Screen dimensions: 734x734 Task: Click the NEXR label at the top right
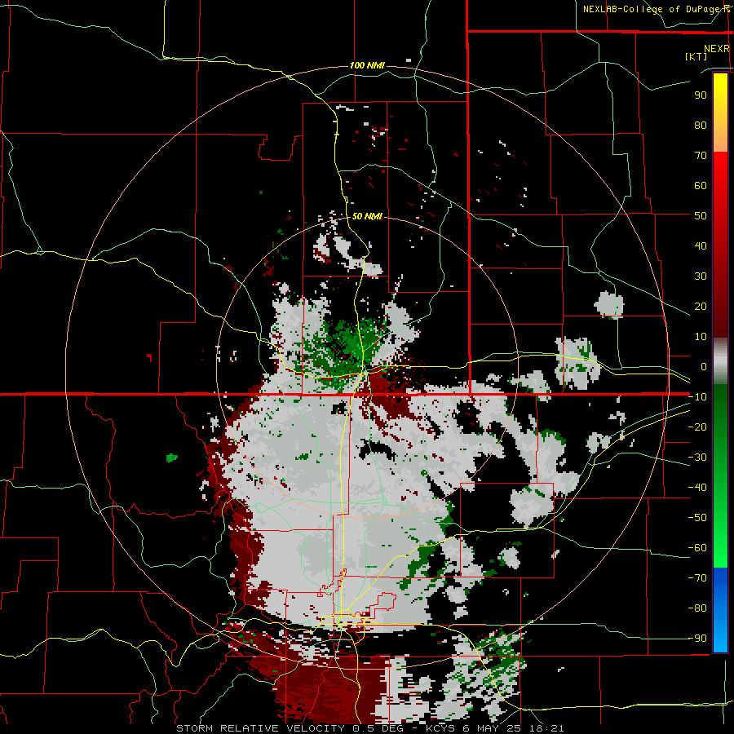(x=716, y=49)
